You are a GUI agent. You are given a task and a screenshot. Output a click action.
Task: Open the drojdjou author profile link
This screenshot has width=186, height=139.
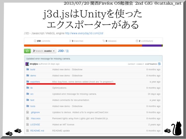34,64
